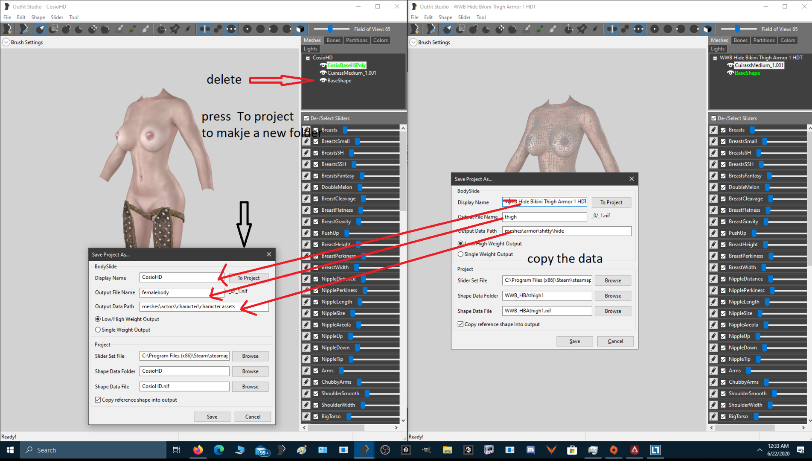Click the Field of View slider in CosioHD

pyautogui.click(x=332, y=29)
